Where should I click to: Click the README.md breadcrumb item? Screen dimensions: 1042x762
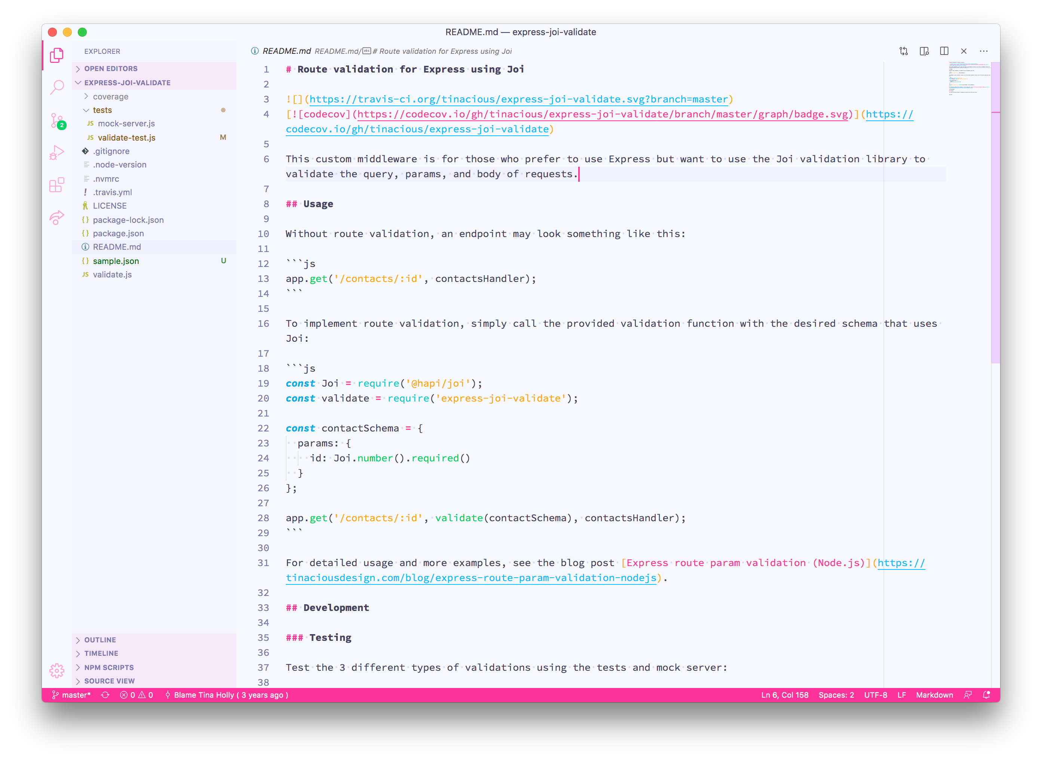coord(337,51)
